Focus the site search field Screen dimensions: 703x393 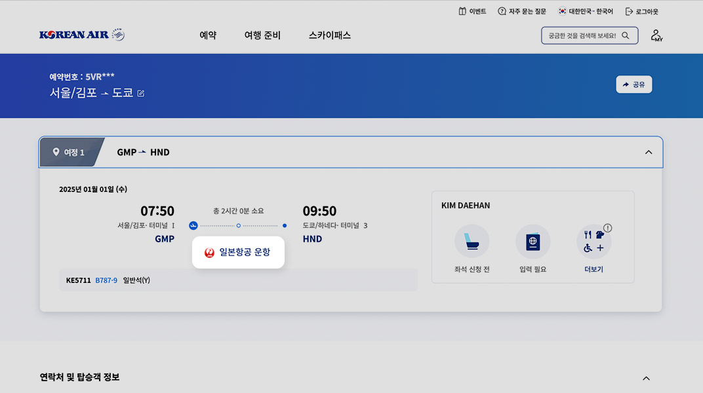[589, 35]
